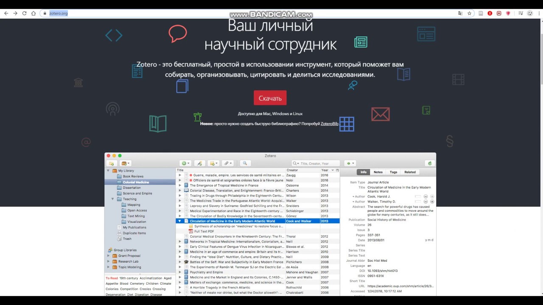Click the translate page icon in address bar

tap(460, 13)
